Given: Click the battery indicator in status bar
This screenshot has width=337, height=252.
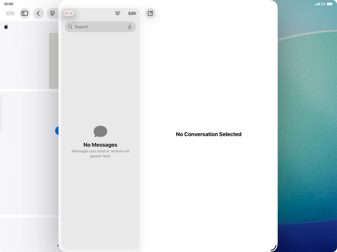Looking at the screenshot, I should [330, 4].
